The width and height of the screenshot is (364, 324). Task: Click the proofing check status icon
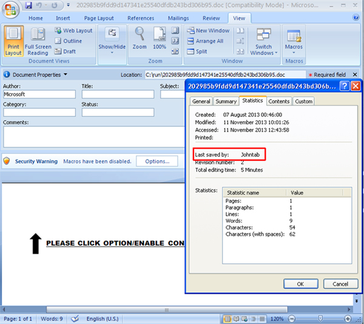coord(75,319)
